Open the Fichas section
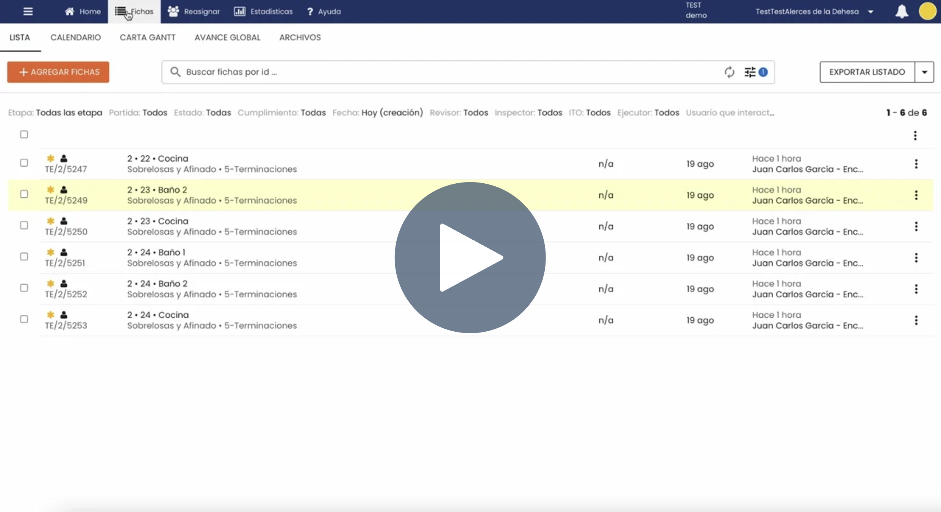Viewport: 941px width, 512px height. click(x=134, y=11)
